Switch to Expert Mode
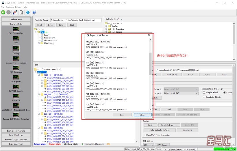This screenshot has width=237, height=151. [16, 24]
